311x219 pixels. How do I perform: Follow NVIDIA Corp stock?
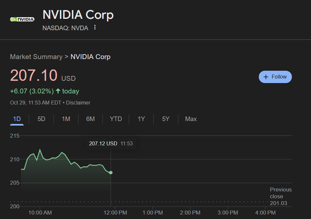tap(275, 77)
